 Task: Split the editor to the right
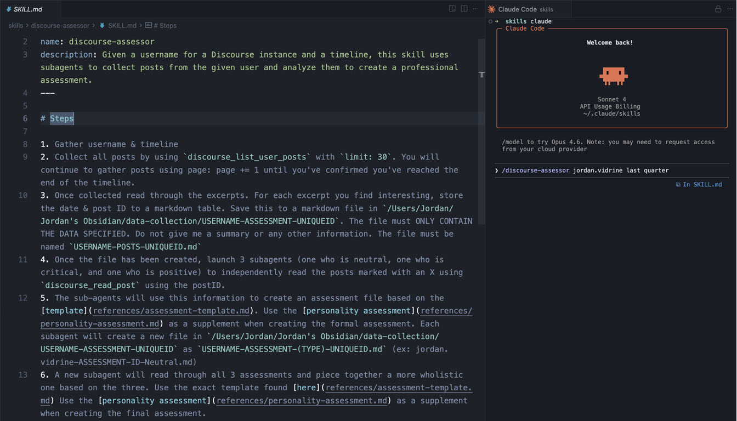(464, 9)
